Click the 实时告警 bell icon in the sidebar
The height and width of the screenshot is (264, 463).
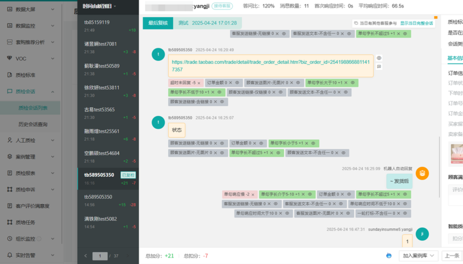pyautogui.click(x=9, y=255)
